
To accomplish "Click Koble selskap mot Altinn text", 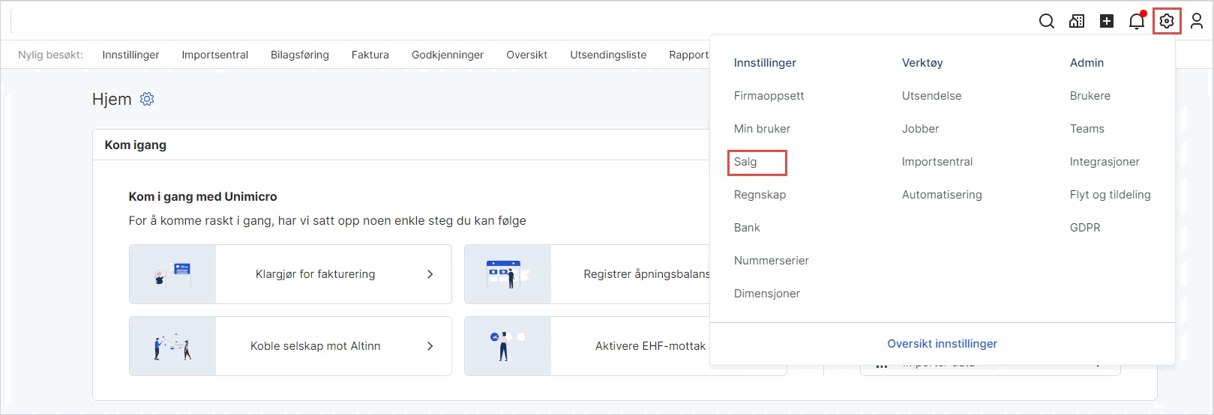I will 315,346.
